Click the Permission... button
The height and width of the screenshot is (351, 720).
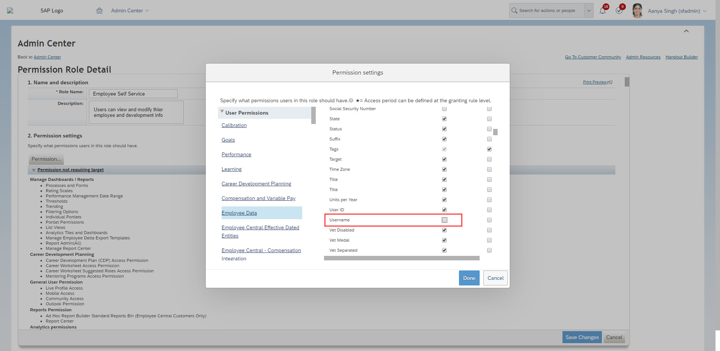(46, 159)
